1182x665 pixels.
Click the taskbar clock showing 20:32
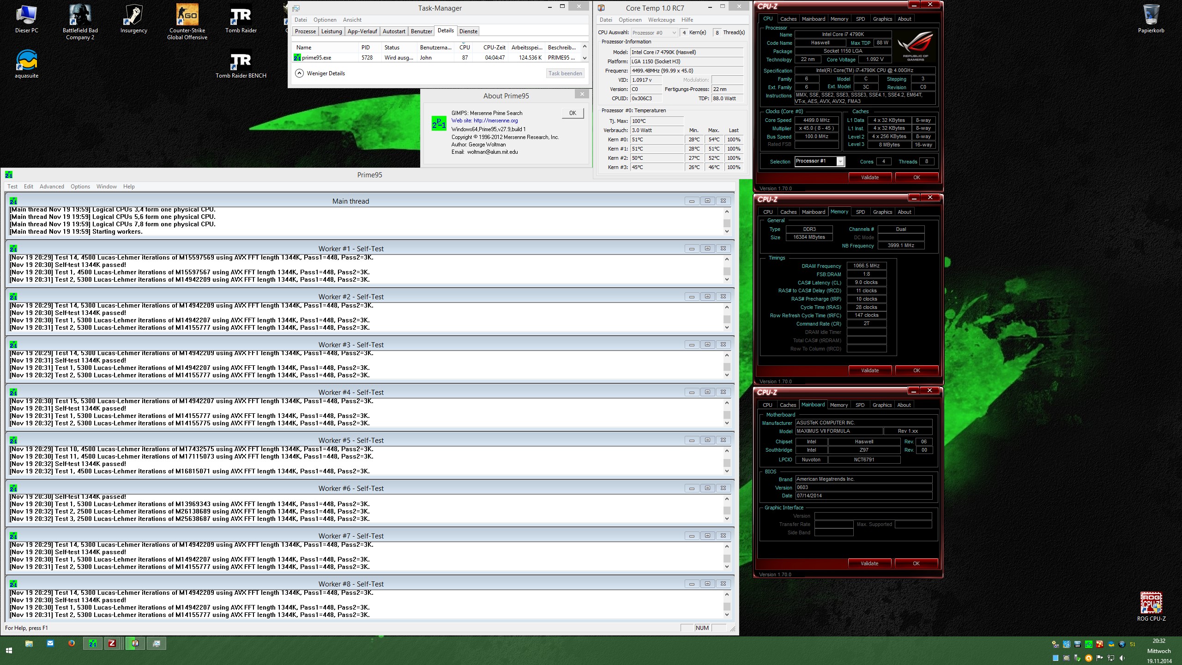point(1159,641)
